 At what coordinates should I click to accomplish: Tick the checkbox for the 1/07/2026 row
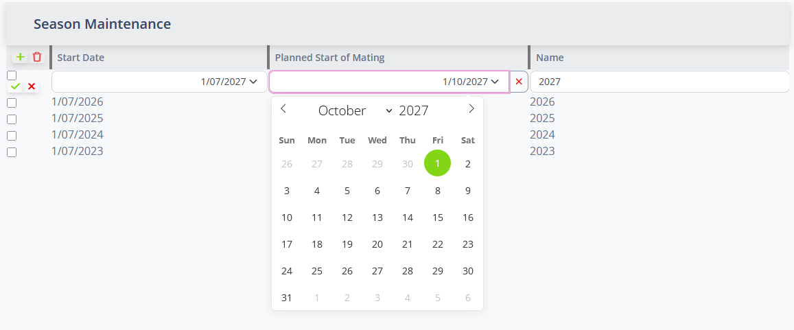tap(12, 103)
